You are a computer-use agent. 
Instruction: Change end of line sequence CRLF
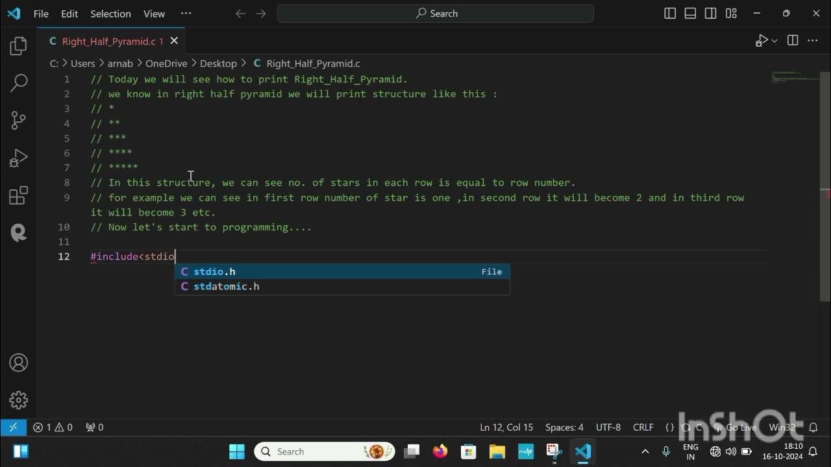[x=643, y=427]
